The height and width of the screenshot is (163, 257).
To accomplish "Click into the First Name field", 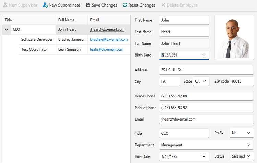I will [184, 20].
